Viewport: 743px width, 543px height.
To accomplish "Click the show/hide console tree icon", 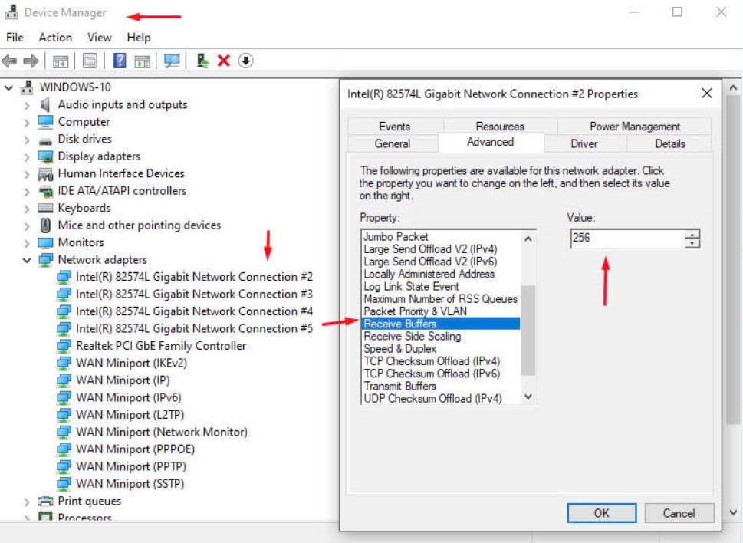I will 60,61.
